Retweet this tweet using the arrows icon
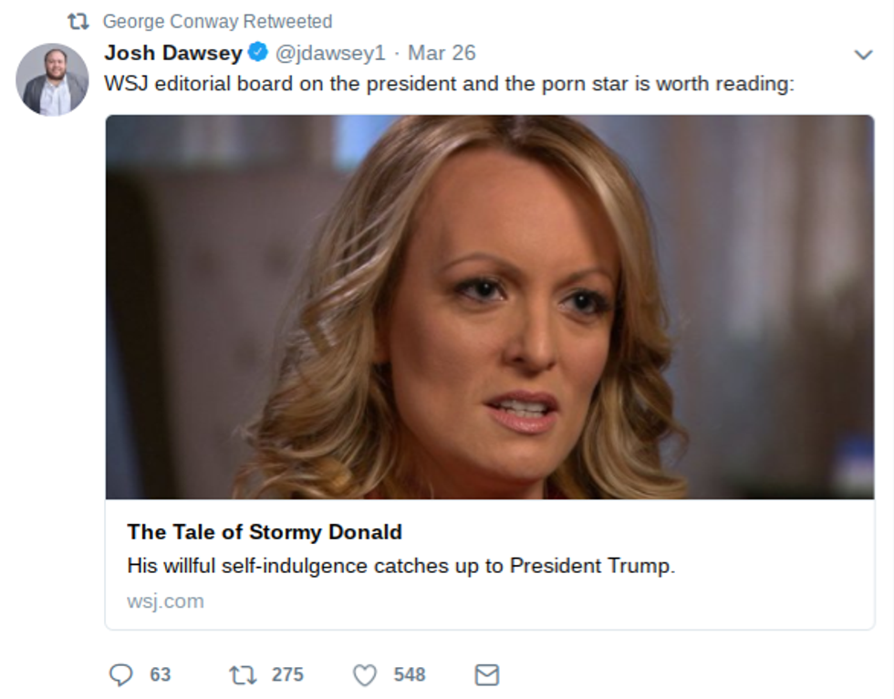 tap(242, 674)
